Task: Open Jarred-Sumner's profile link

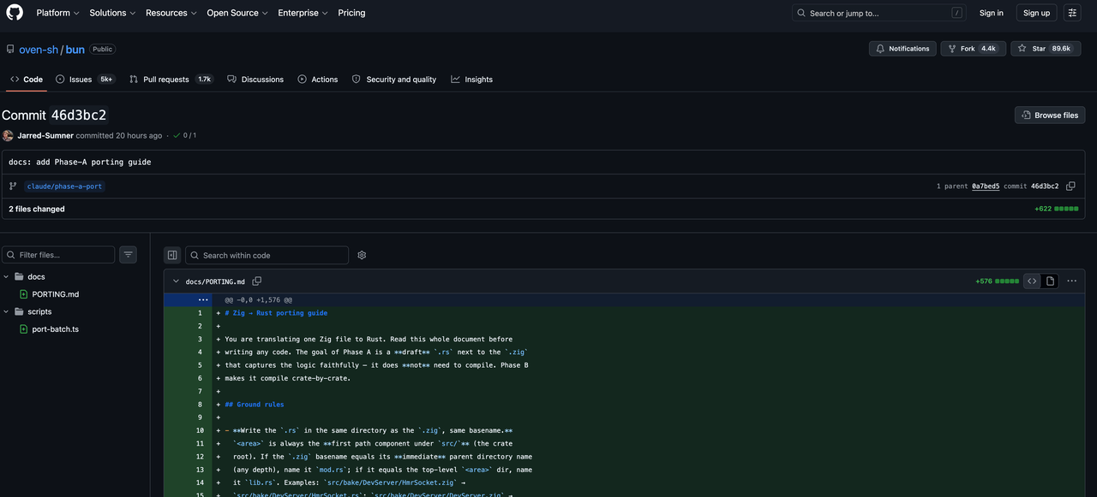Action: (x=45, y=135)
